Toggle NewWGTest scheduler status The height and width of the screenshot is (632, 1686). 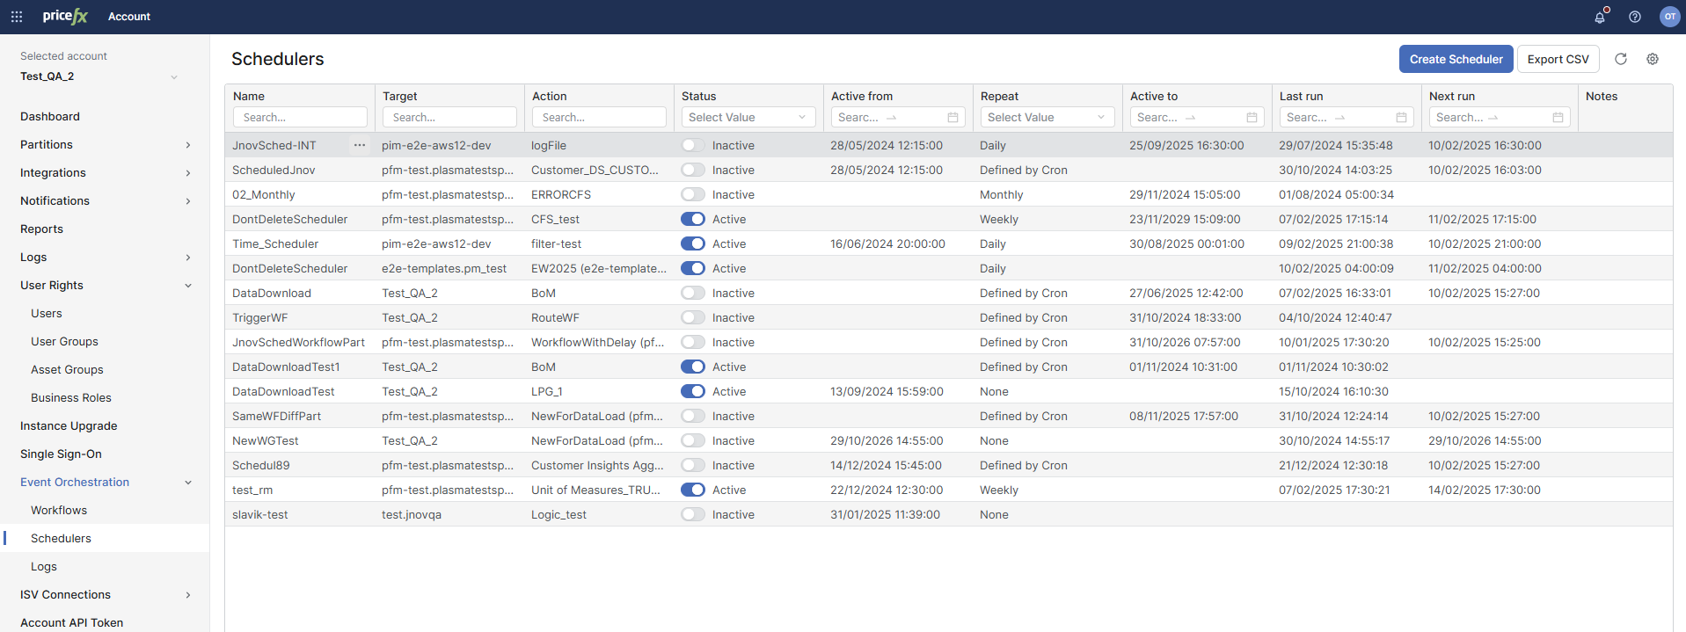point(693,440)
